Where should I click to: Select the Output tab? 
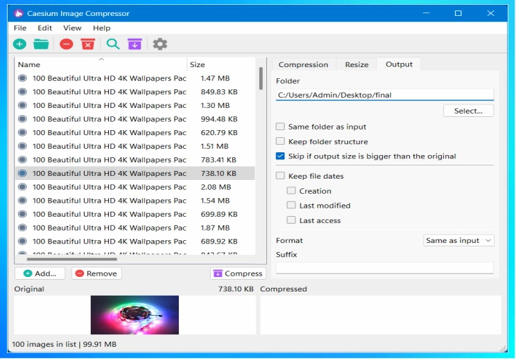[x=399, y=64]
